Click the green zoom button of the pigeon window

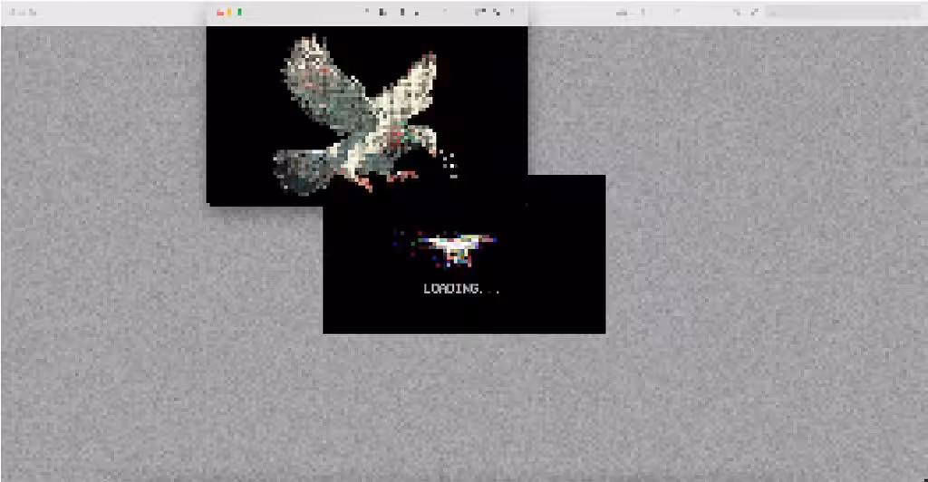click(x=239, y=13)
